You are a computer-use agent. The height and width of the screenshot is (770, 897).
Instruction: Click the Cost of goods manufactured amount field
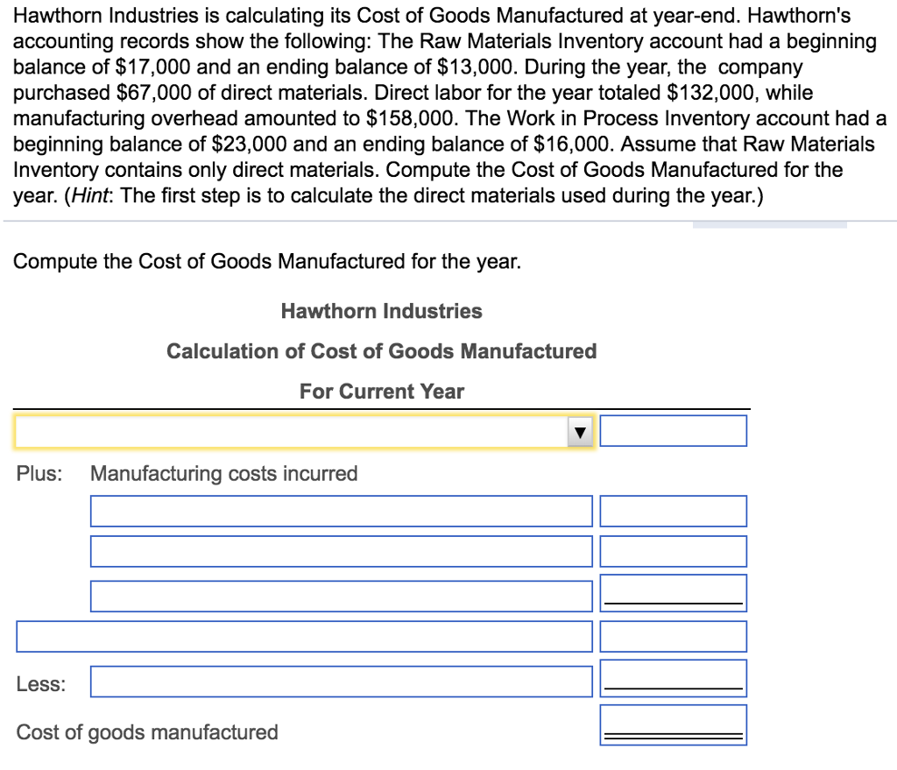coord(674,725)
